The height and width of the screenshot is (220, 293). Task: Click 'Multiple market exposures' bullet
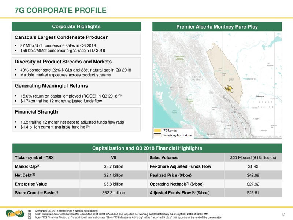coord(65,75)
